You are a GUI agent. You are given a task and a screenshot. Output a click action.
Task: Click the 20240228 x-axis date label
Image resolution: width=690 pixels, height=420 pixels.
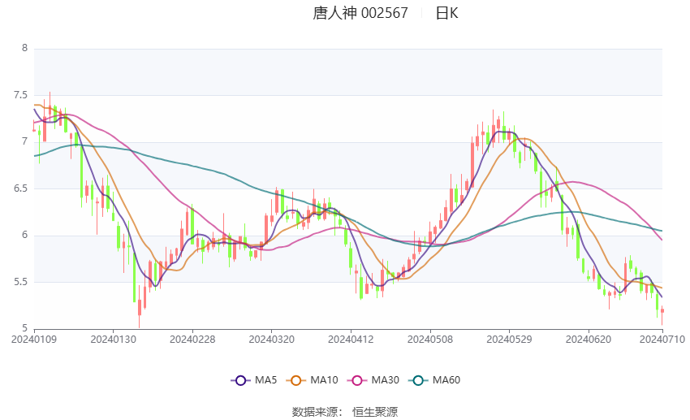(x=192, y=339)
